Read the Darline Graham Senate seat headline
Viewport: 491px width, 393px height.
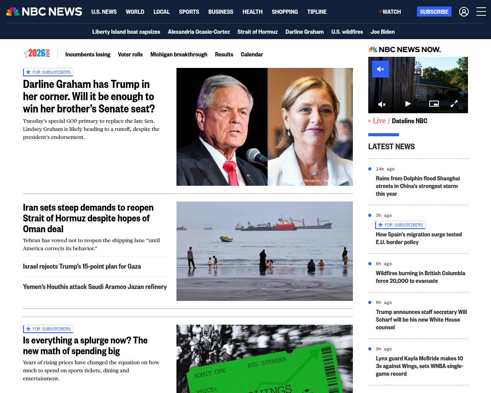click(x=89, y=96)
